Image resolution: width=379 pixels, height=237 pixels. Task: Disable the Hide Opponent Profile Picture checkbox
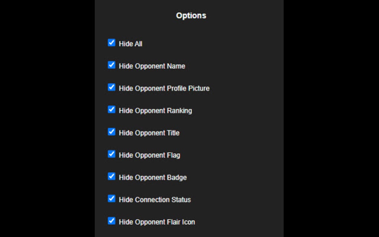pos(111,87)
